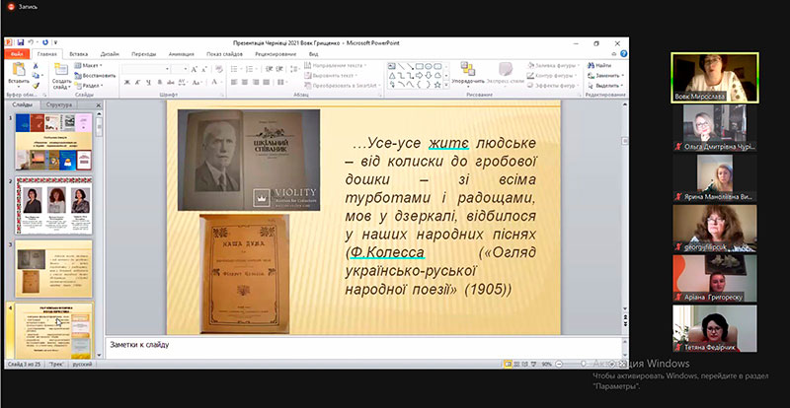This screenshot has height=408, width=790.
Task: Toggle justify text alignment
Action: 265,82
